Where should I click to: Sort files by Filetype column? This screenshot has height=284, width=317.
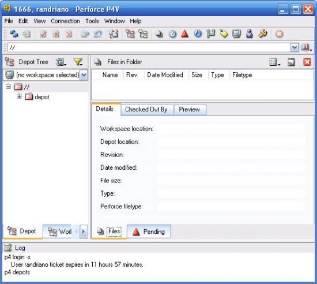pyautogui.click(x=242, y=75)
